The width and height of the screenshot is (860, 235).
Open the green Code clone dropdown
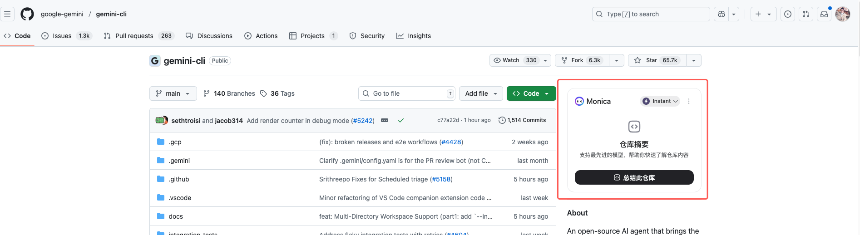click(x=531, y=93)
